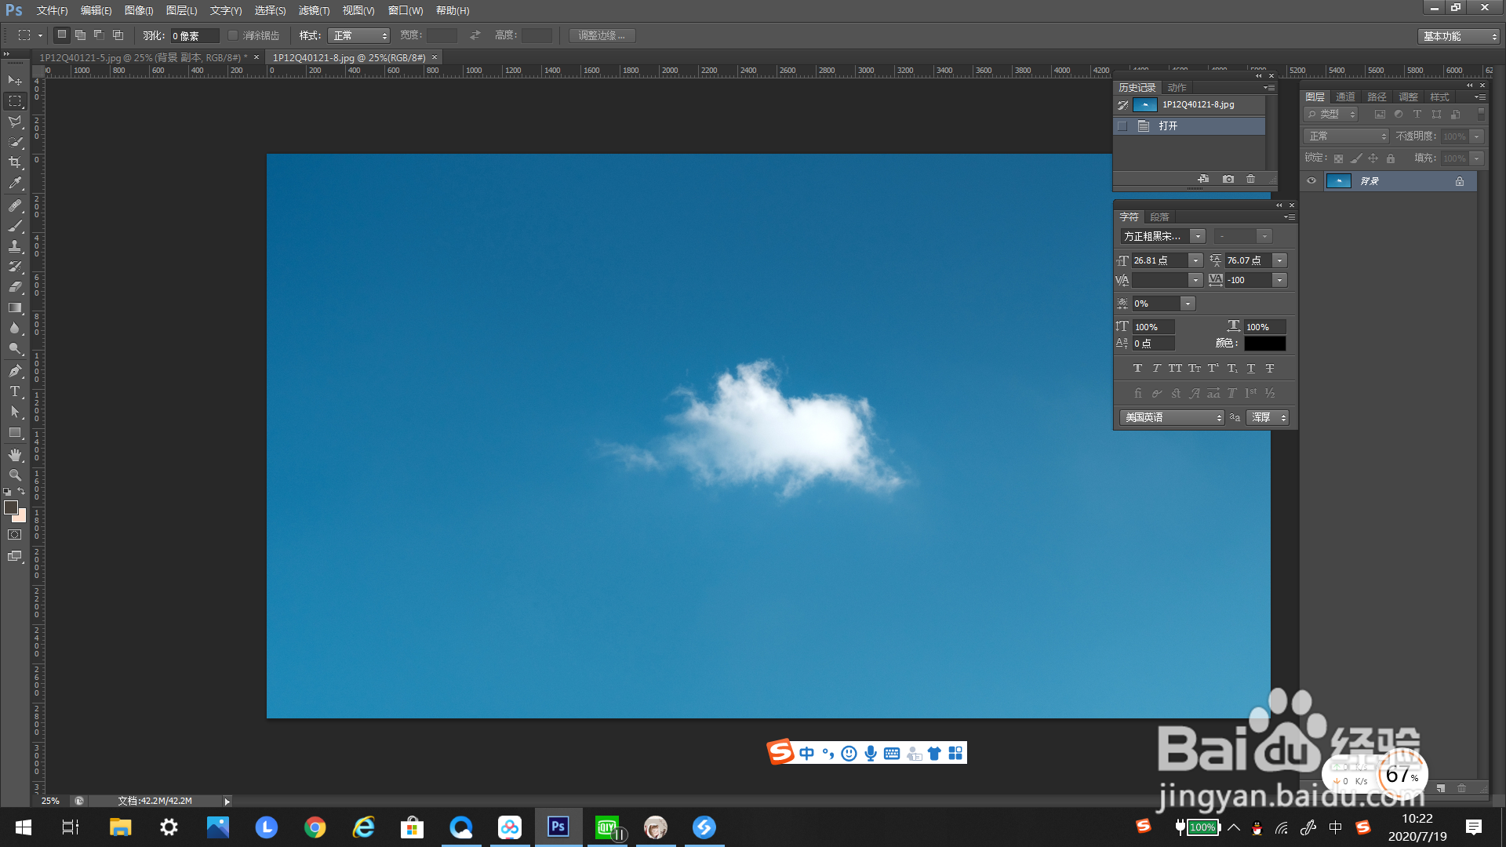Select the Eyedropper tool
The width and height of the screenshot is (1506, 847).
click(15, 184)
